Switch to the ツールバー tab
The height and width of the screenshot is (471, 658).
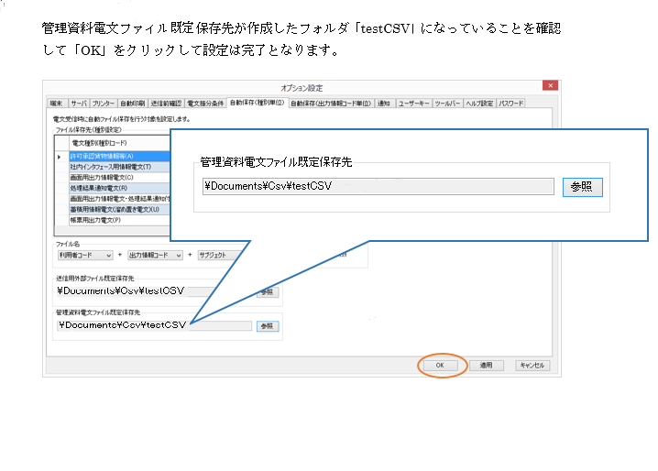point(448,104)
